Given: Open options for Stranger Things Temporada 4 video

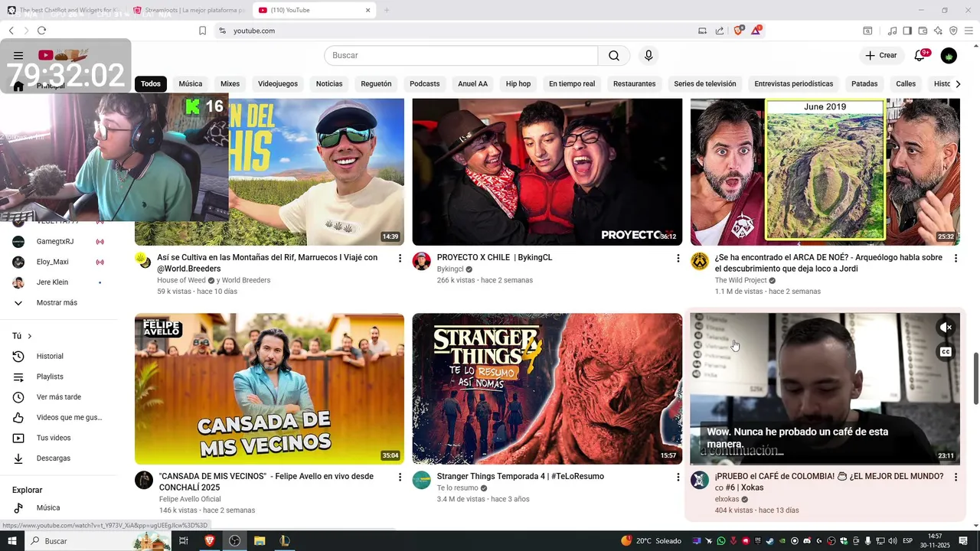Looking at the screenshot, I should [678, 478].
